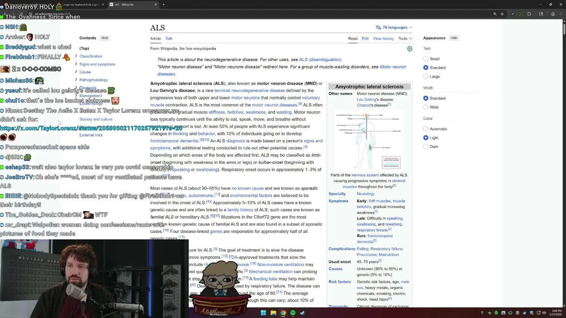Select Automatic color mode
The width and height of the screenshot is (566, 318).
coord(426,129)
